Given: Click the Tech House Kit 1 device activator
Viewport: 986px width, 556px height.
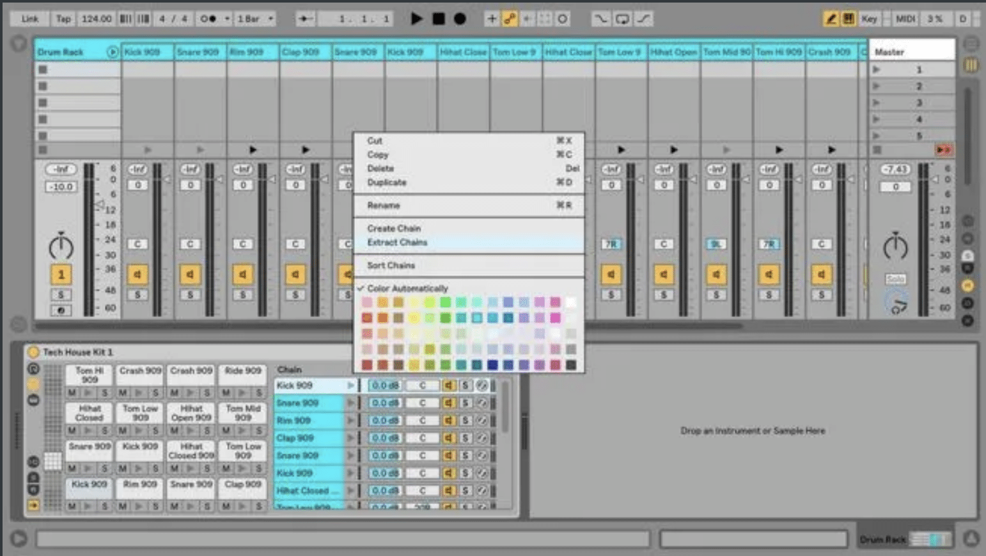Looking at the screenshot, I should coord(33,352).
